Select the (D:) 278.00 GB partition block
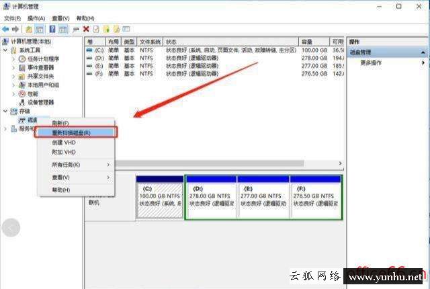 coord(211,197)
